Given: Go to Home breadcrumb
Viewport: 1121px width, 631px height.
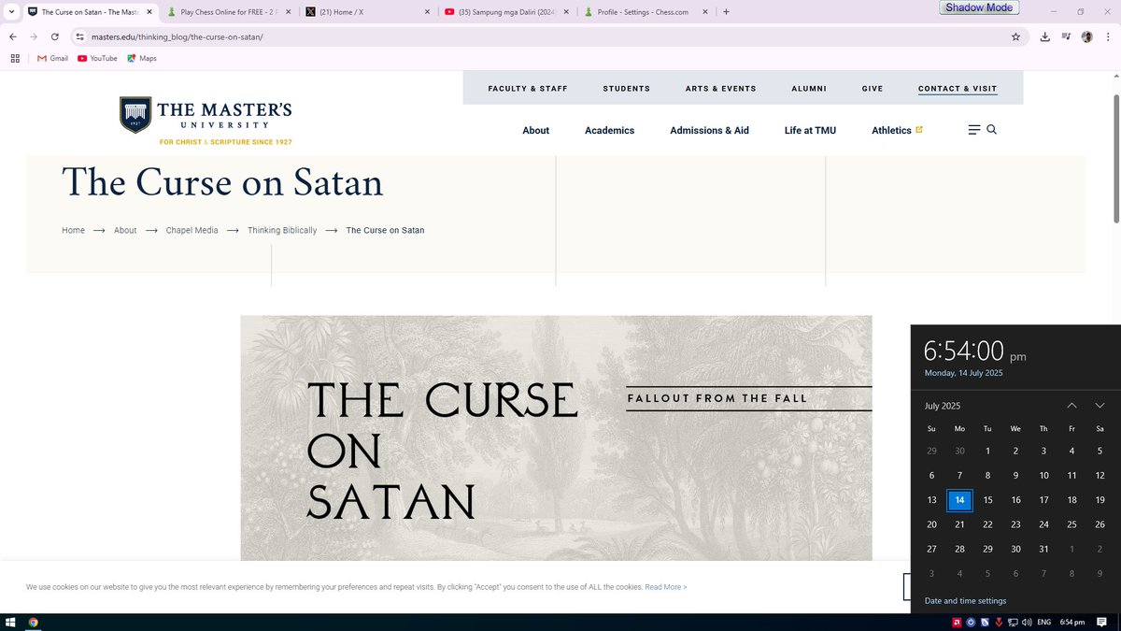Looking at the screenshot, I should [73, 230].
